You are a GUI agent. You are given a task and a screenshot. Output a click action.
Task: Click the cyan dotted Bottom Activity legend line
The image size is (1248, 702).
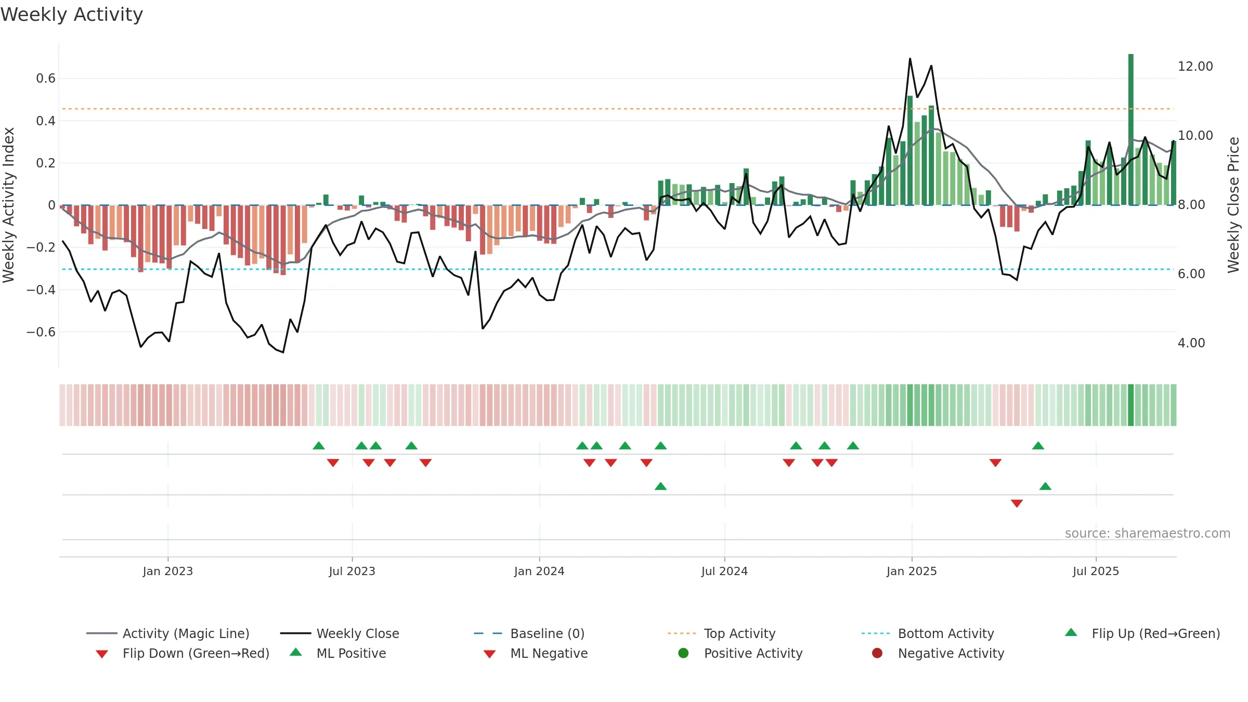tap(876, 633)
